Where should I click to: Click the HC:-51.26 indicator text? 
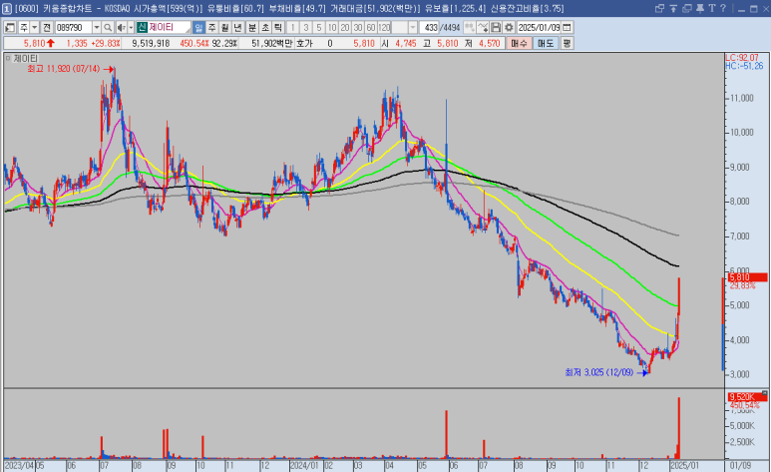744,66
